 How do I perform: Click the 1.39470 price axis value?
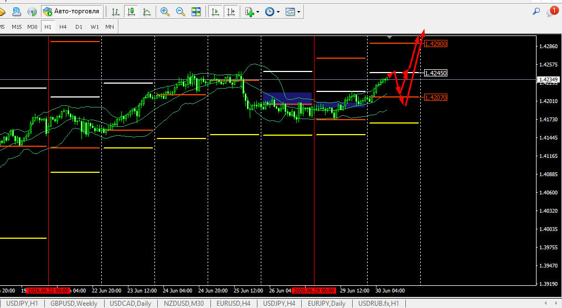pyautogui.click(x=548, y=266)
